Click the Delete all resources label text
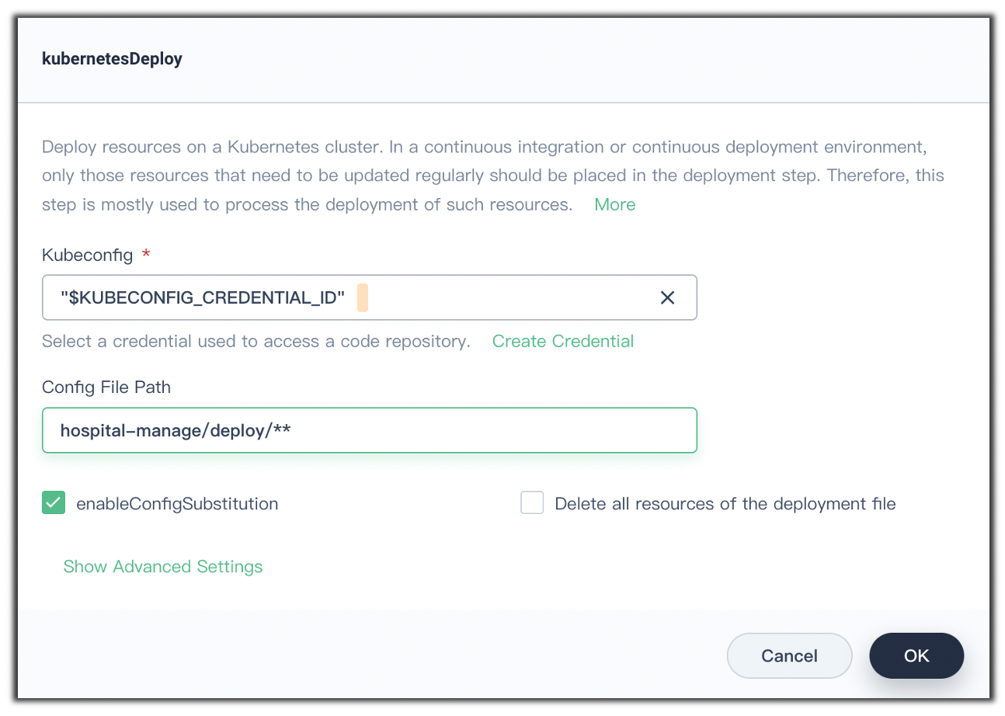Screen dimensions: 1005x716 point(725,504)
